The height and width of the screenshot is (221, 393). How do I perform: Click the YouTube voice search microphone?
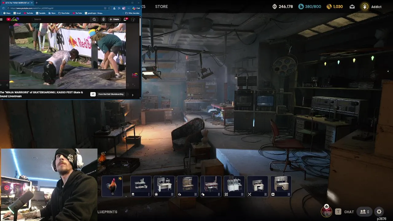103,19
